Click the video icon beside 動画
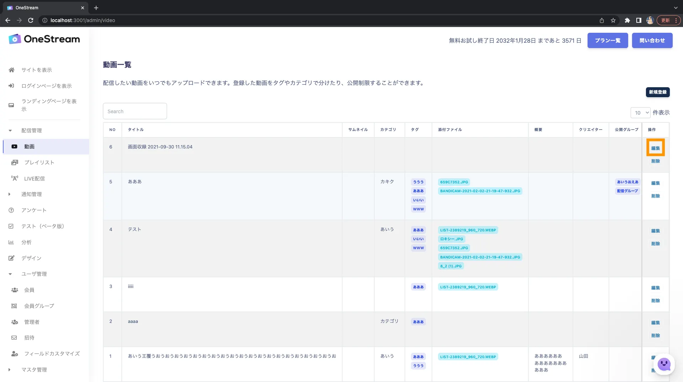Screen dimensions: 683x382 14,146
